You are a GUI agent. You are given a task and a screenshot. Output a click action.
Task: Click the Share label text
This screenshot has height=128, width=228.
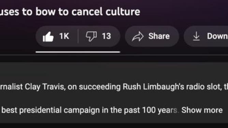(159, 36)
